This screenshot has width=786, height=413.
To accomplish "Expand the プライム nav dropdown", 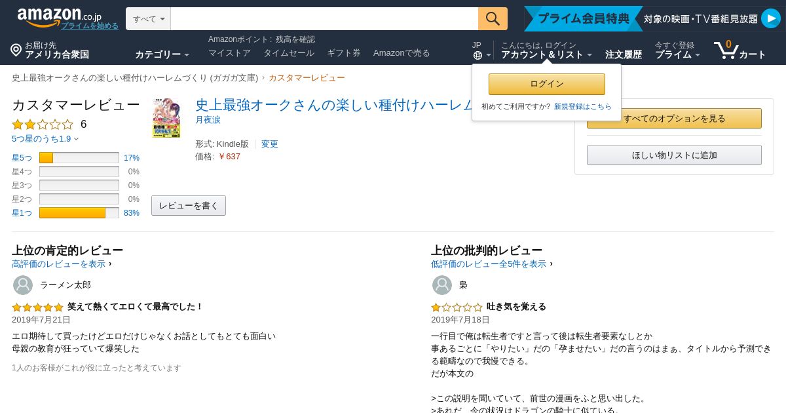I will click(677, 54).
